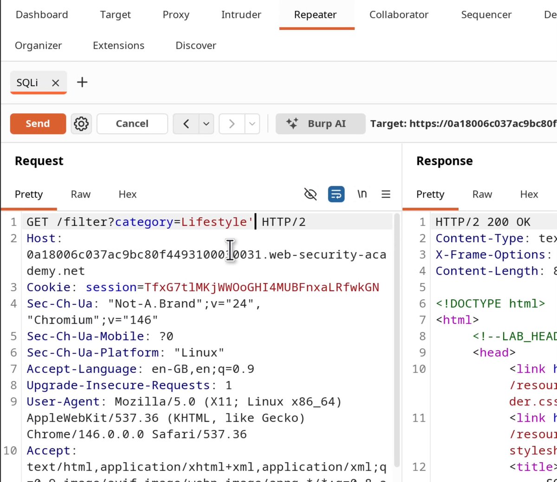Viewport: 557px width, 482px height.
Task: Select Response Pretty view tab
Action: [x=430, y=194]
